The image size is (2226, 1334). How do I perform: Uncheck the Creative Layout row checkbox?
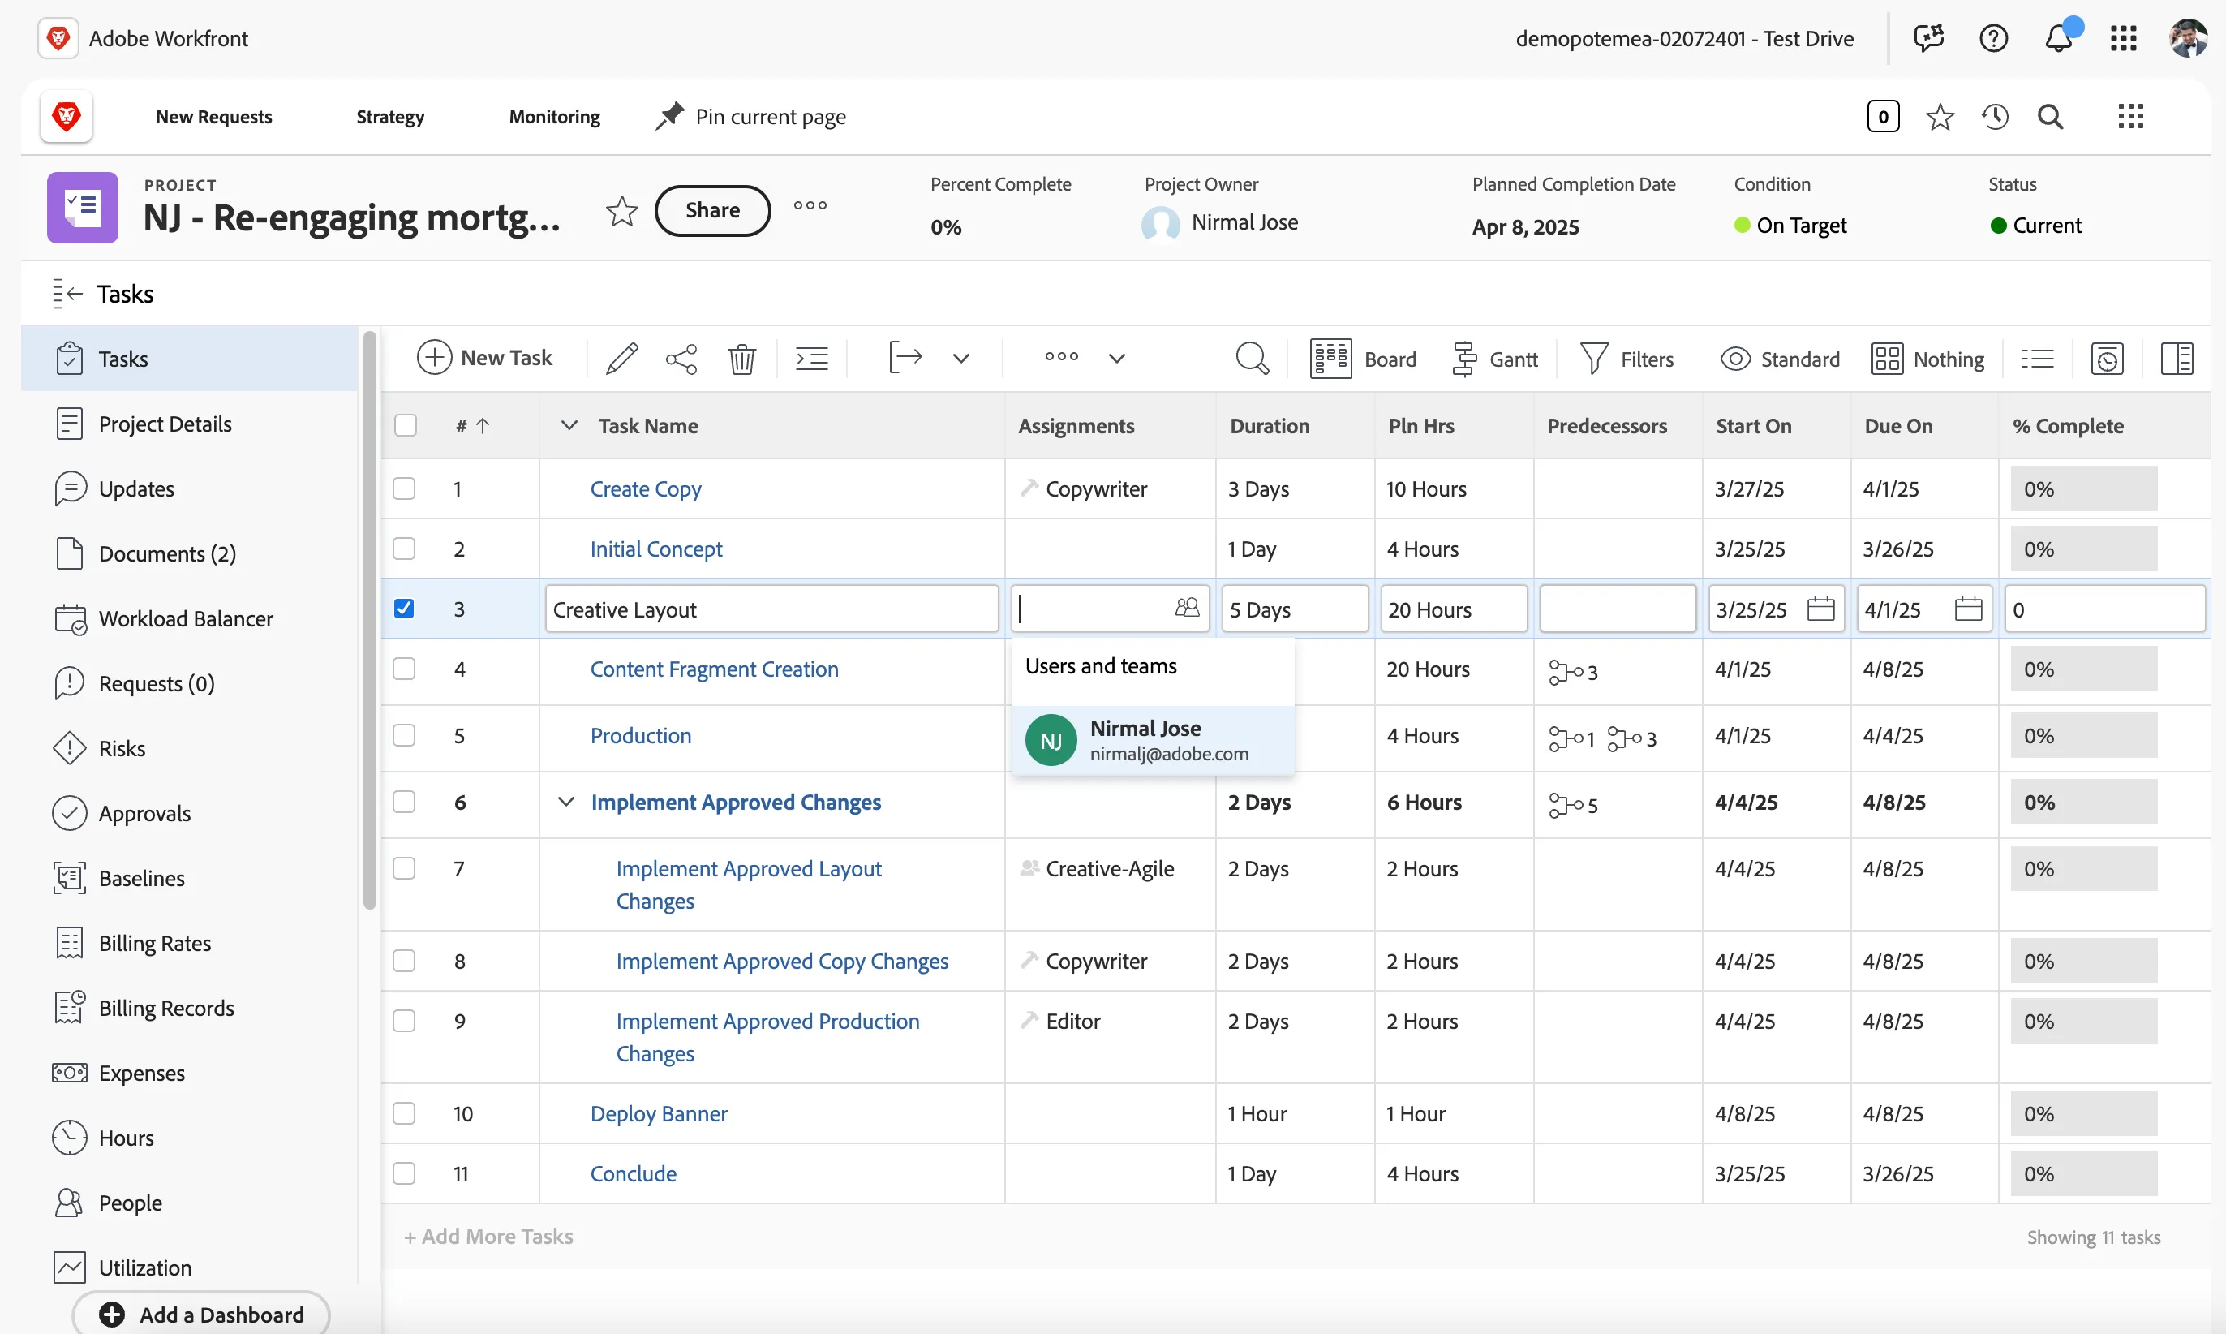[405, 609]
